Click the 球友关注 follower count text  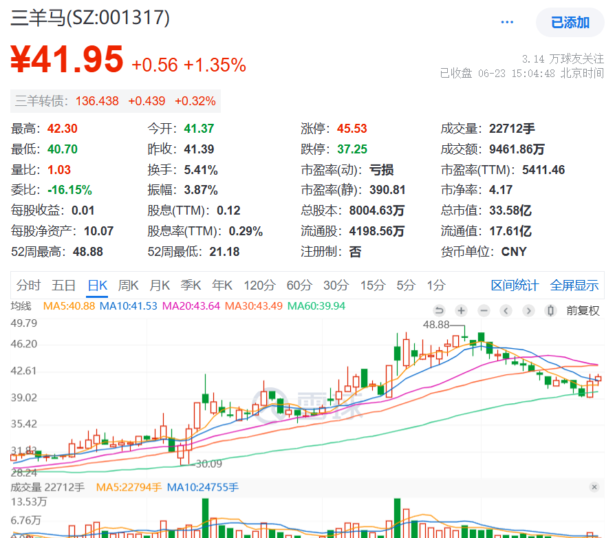[x=563, y=59]
